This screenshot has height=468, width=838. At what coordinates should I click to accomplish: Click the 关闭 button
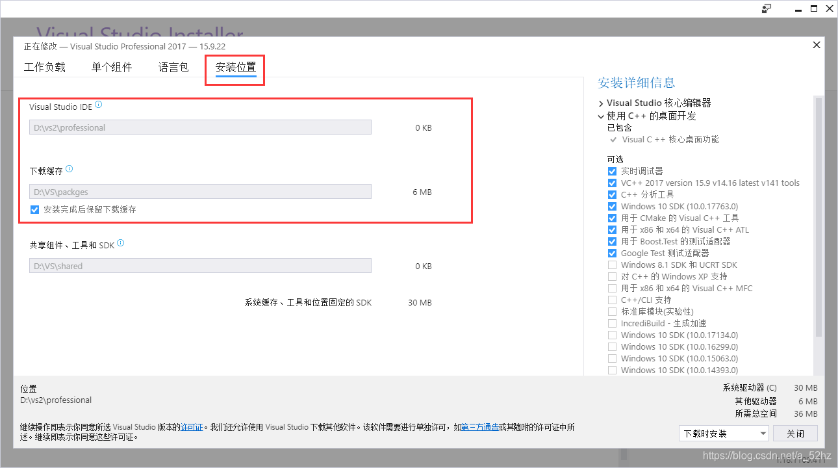click(795, 434)
